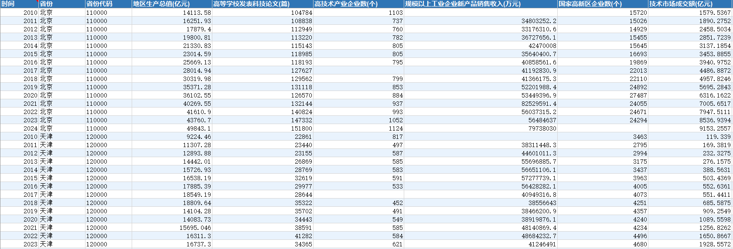Image resolution: width=733 pixels, height=249 pixels.
Task: Click the 地区生产总值(亿元) header cell
Action: [x=172, y=4]
